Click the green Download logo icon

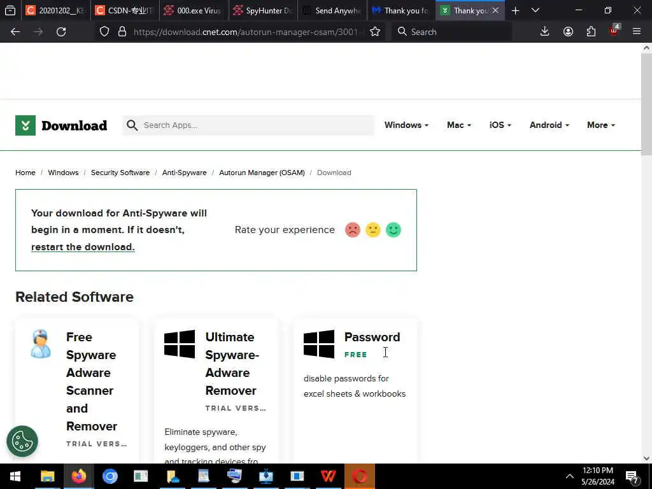25,125
